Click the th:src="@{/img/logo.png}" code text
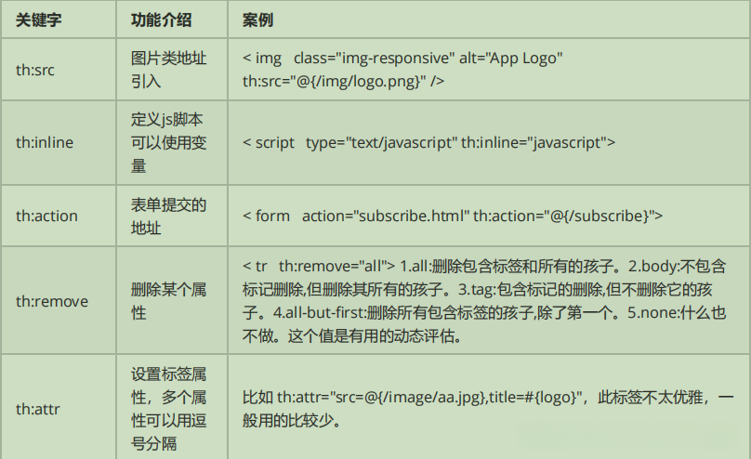 coord(343,81)
